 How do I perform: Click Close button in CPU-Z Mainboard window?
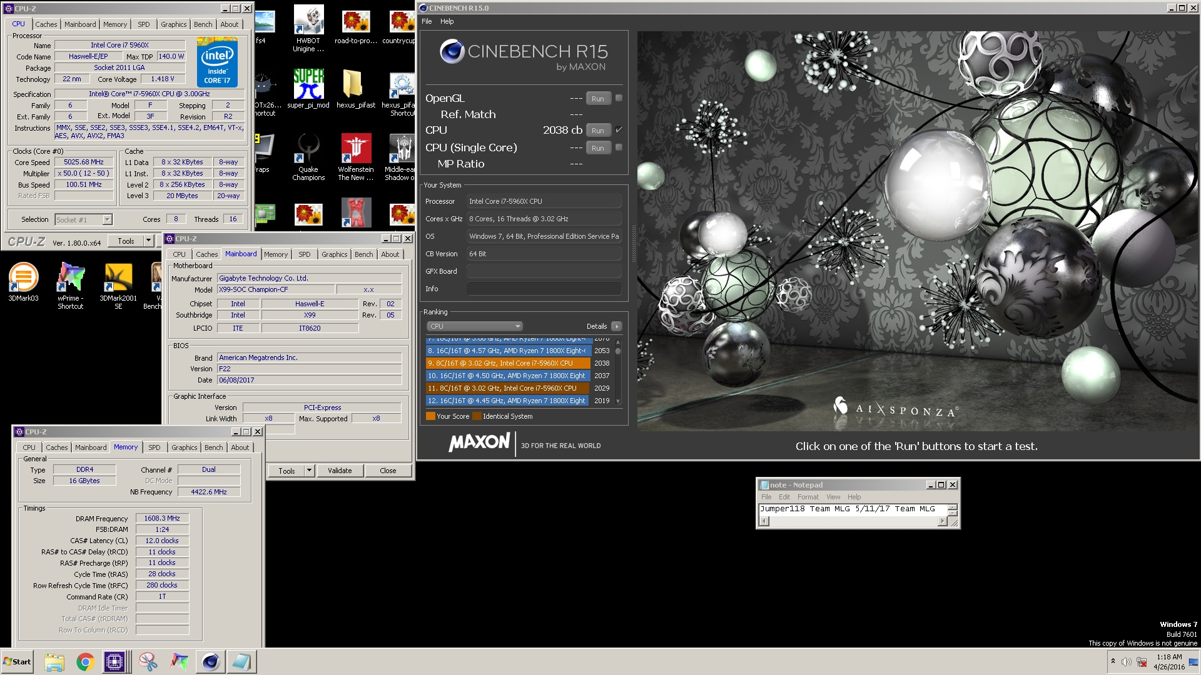point(388,471)
